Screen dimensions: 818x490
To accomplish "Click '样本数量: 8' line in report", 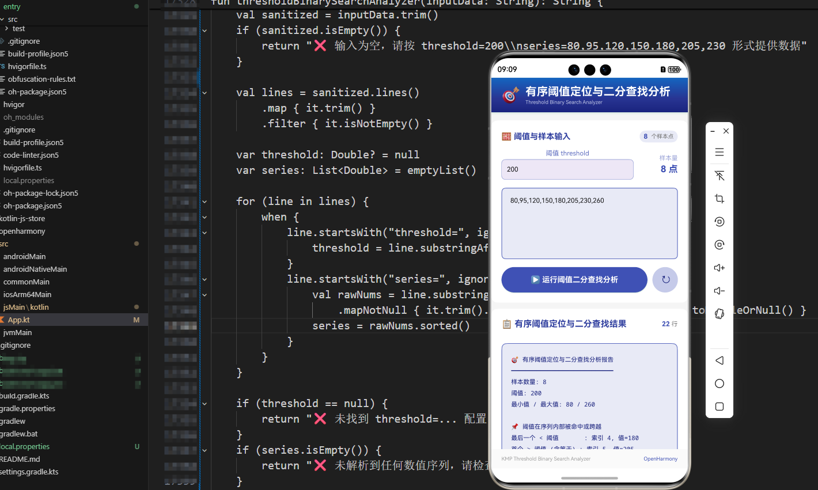I will click(x=529, y=382).
